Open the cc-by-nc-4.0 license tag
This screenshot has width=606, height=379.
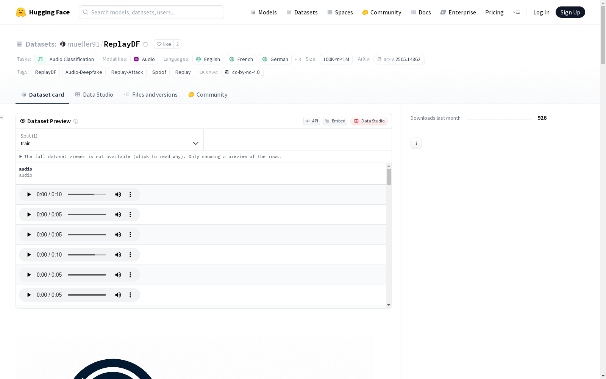point(242,72)
